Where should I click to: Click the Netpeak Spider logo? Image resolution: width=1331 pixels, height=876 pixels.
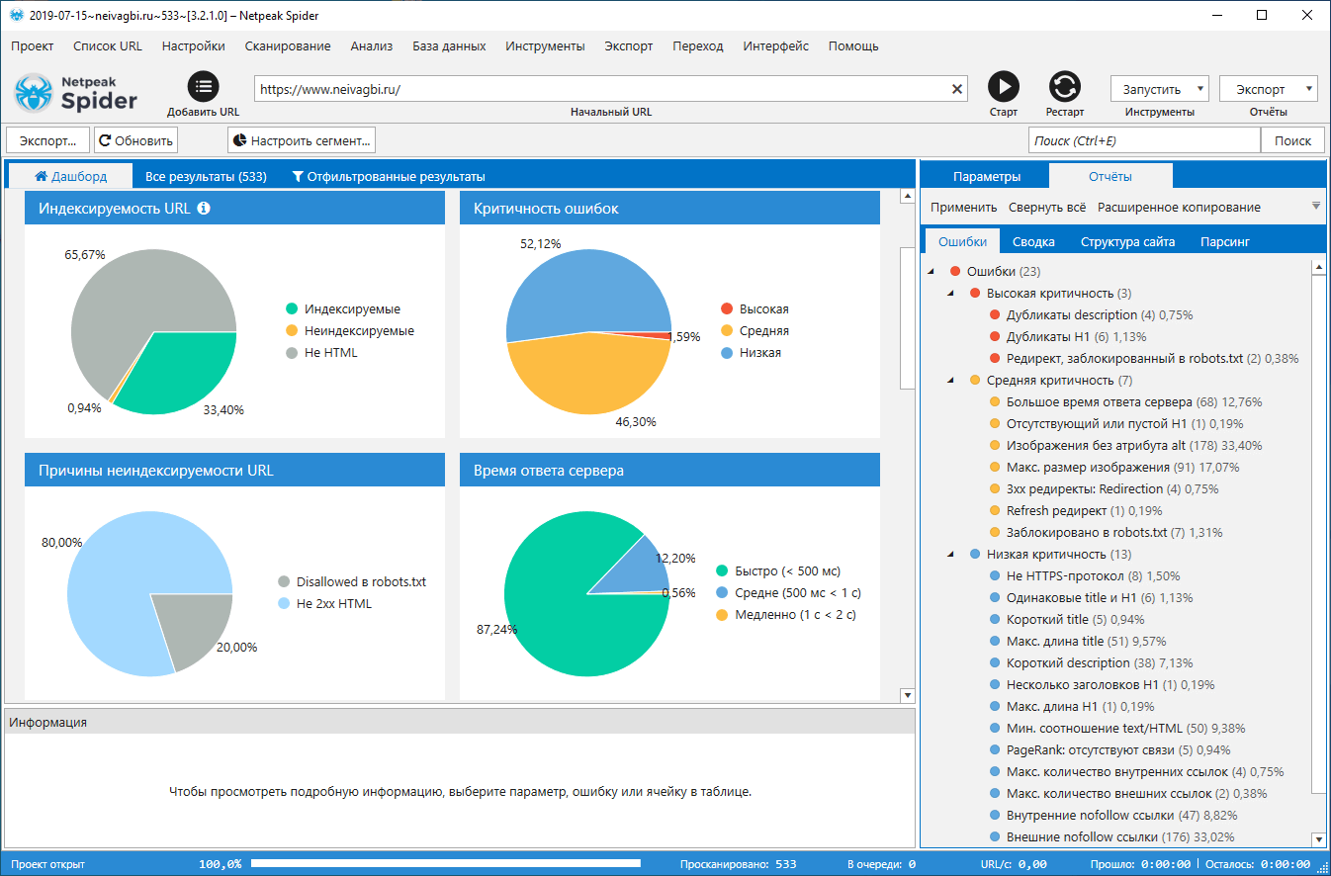(x=76, y=92)
